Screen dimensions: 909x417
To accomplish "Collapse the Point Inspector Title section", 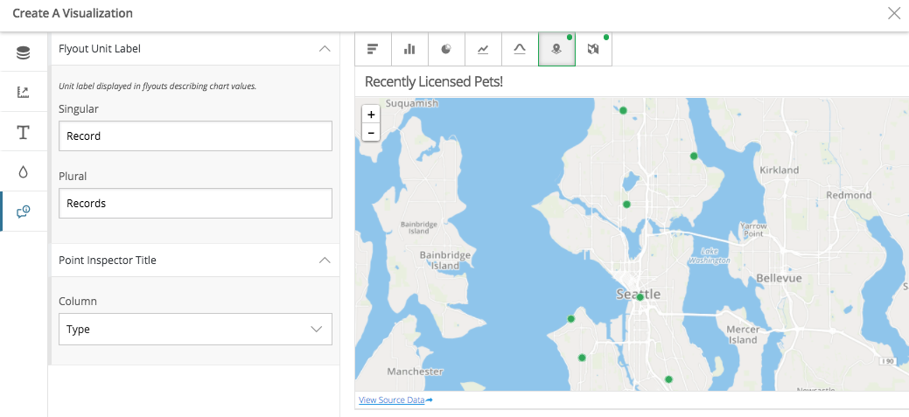I will pos(325,260).
